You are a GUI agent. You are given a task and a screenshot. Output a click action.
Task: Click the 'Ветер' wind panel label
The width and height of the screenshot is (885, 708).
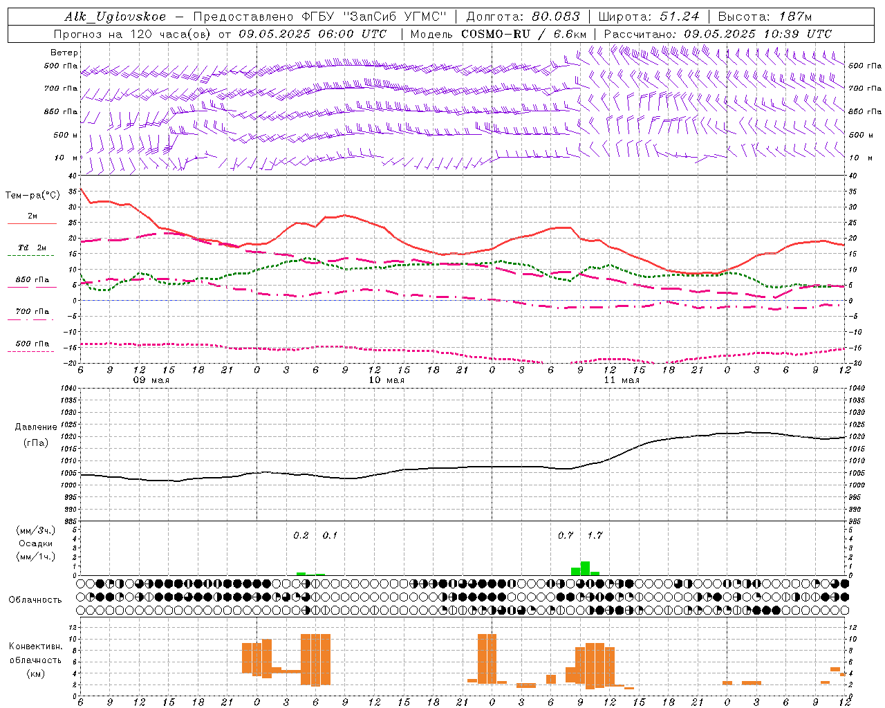pos(64,53)
